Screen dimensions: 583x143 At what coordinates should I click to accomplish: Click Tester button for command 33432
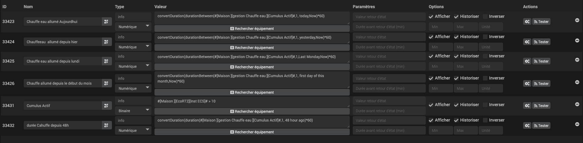click(x=541, y=125)
